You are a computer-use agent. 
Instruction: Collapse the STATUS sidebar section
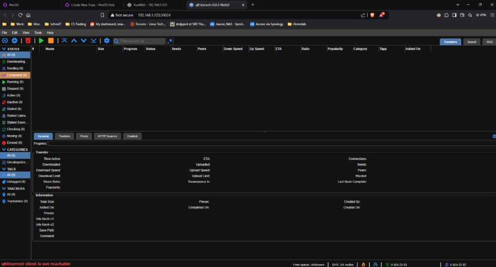[x=4, y=49]
